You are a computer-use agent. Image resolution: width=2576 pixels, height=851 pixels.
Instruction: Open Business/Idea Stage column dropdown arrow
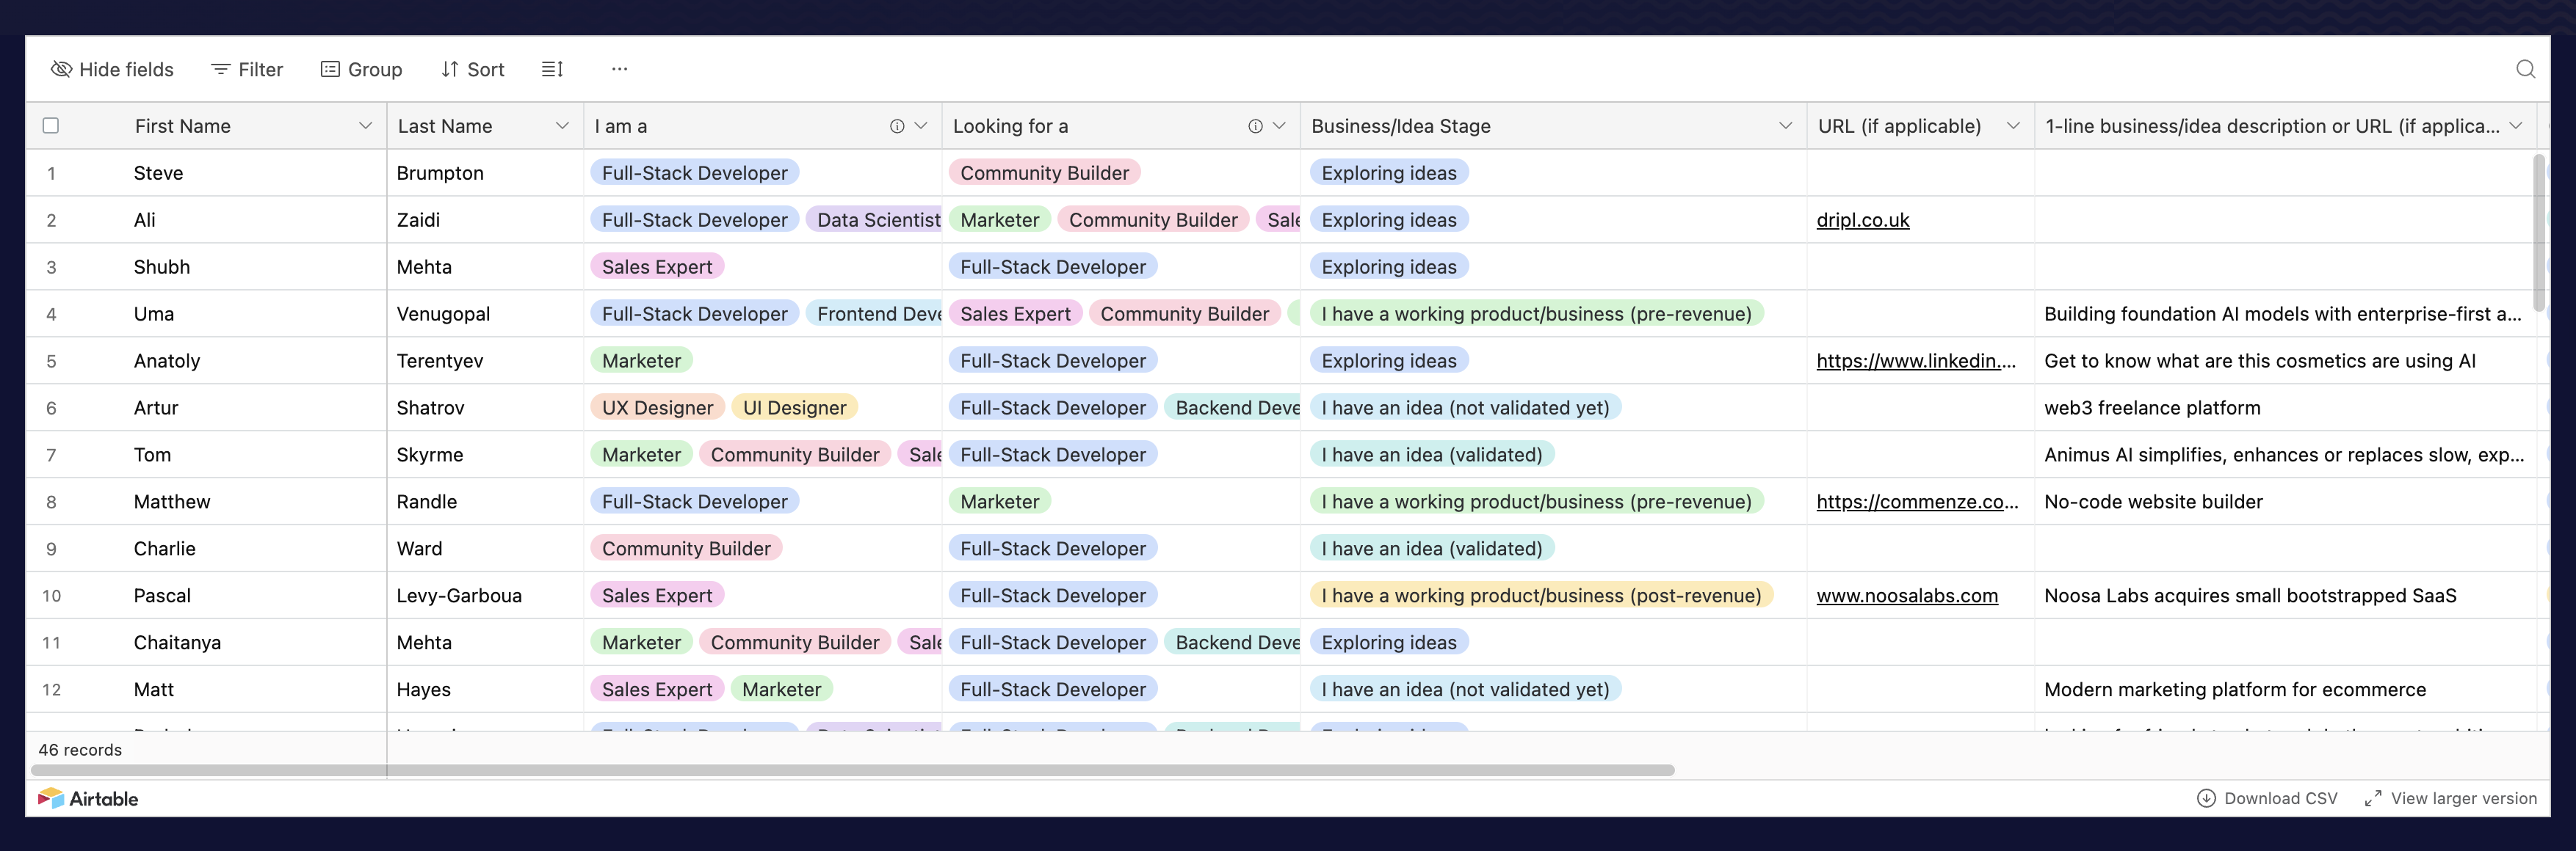coord(1785,126)
